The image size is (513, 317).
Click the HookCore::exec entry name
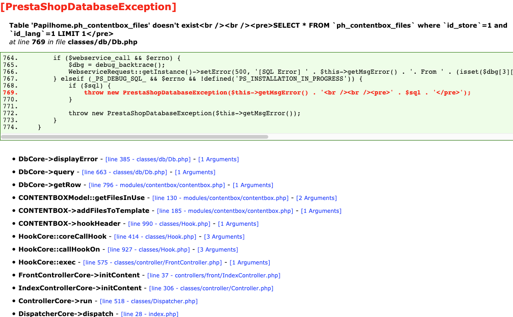point(47,262)
